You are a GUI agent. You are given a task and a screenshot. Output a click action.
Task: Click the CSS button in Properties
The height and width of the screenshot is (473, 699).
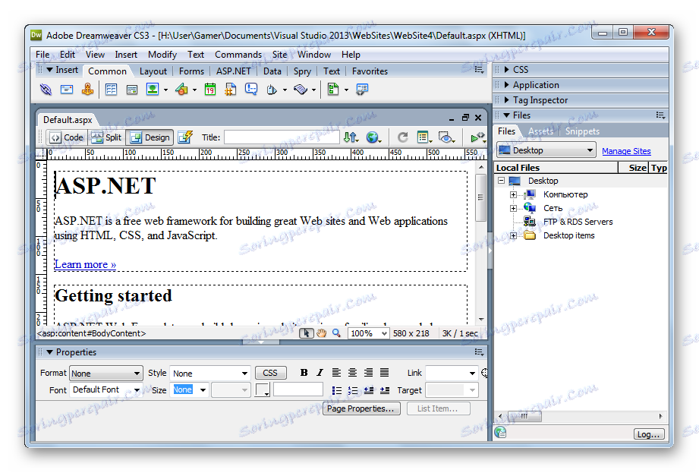point(270,373)
